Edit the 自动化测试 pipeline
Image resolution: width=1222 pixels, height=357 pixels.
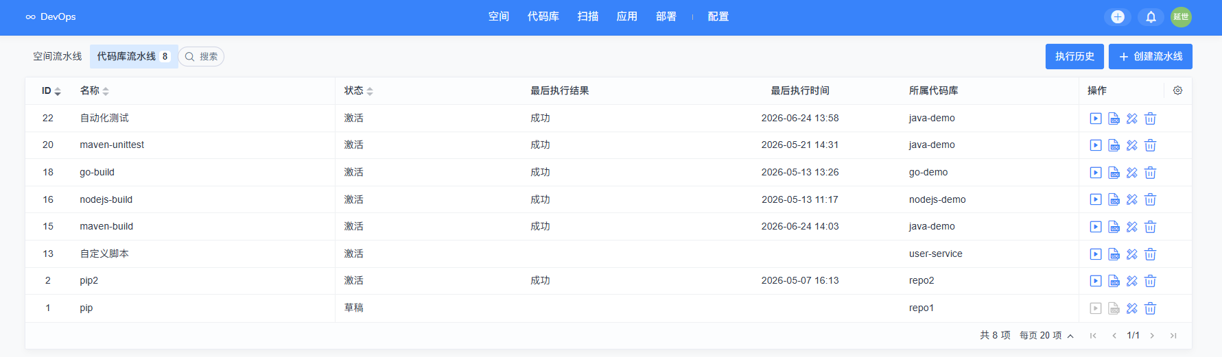pyautogui.click(x=1132, y=119)
